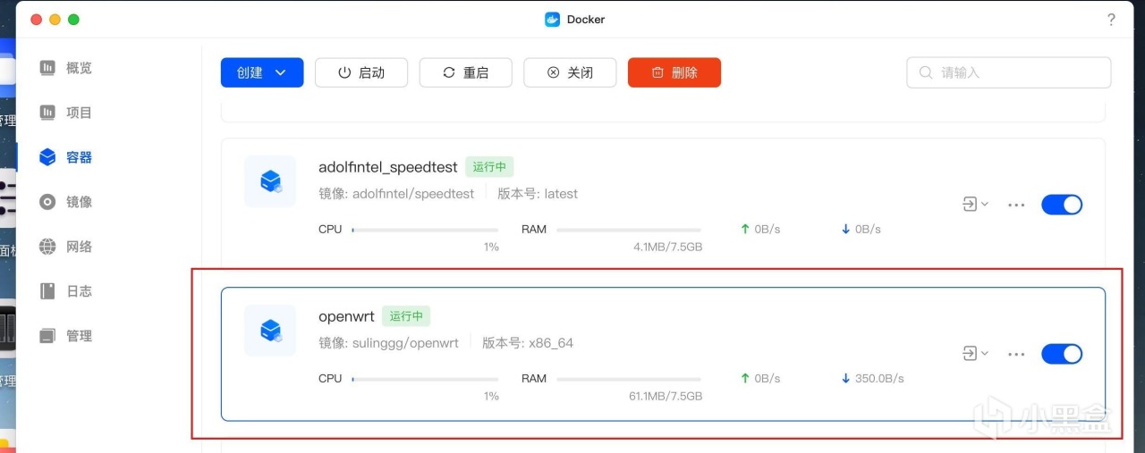Click the openwrt container icon
Viewport: 1145px width, 453px height.
270,331
